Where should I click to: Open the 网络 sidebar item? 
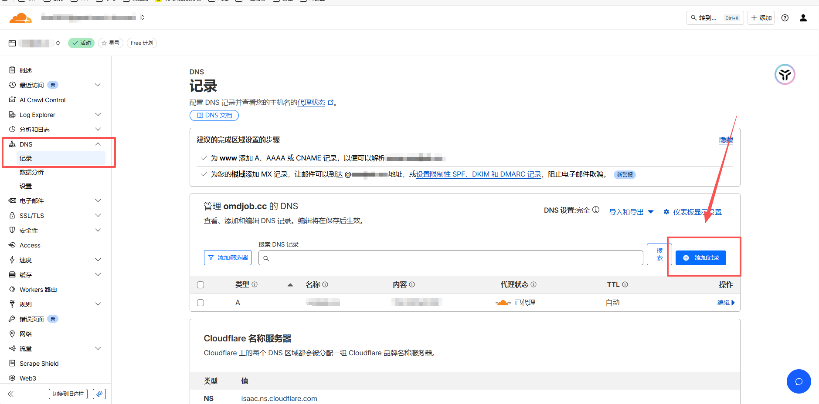pyautogui.click(x=26, y=334)
